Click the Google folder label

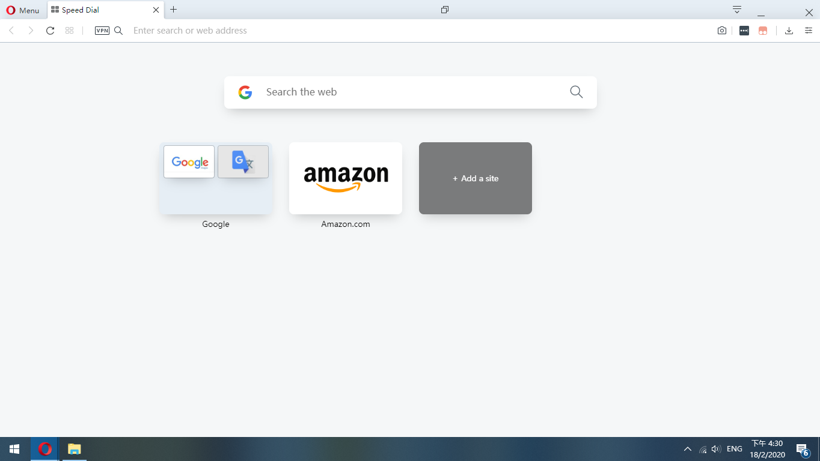point(216,224)
